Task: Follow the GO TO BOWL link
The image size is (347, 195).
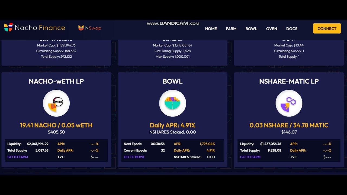Action: tap(134, 157)
